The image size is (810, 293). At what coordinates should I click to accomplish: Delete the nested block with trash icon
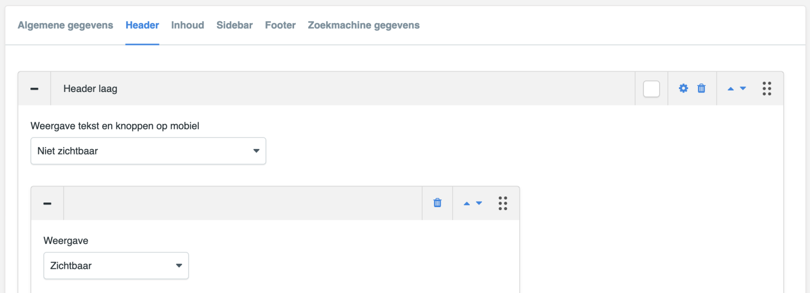437,203
